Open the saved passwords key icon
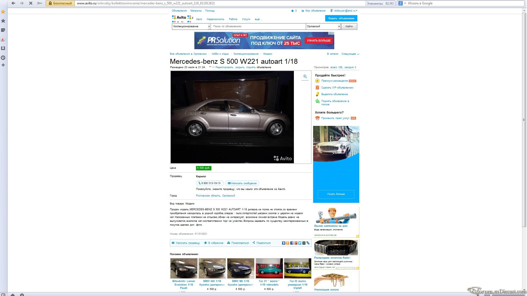Screen dimensions: 527x296 pyautogui.click(x=40, y=3)
